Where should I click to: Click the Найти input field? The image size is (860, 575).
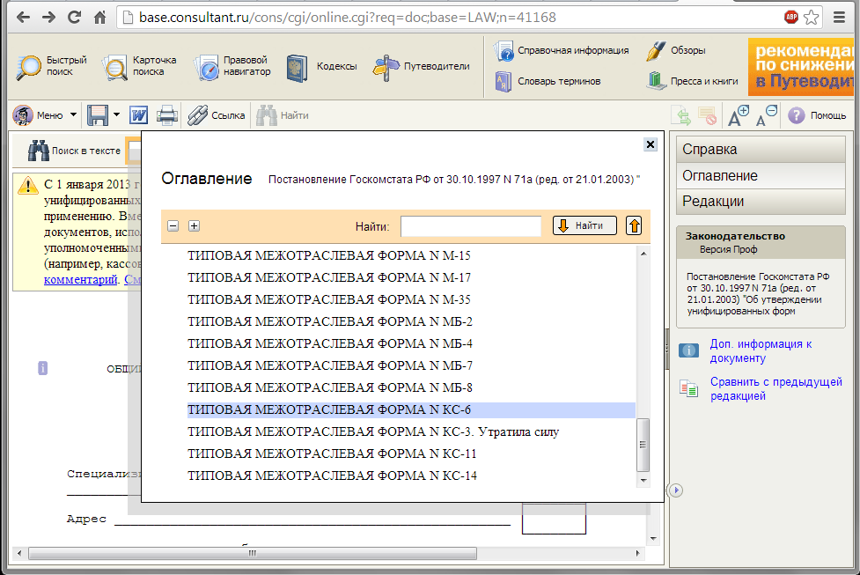pos(471,226)
